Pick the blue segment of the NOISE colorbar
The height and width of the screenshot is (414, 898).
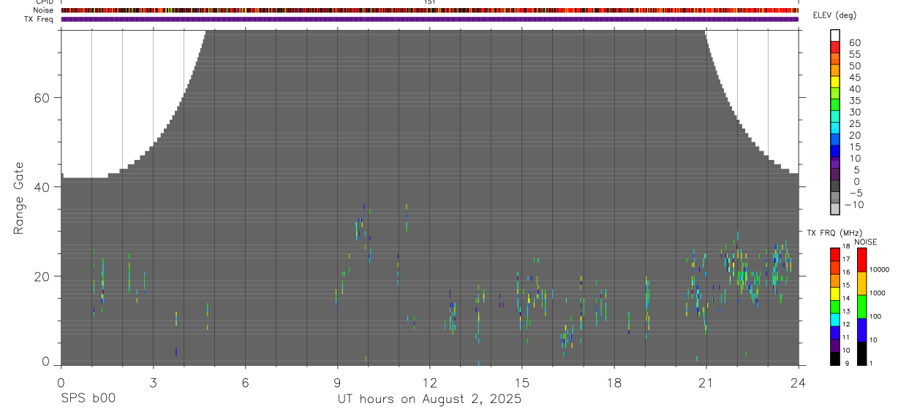click(x=862, y=329)
